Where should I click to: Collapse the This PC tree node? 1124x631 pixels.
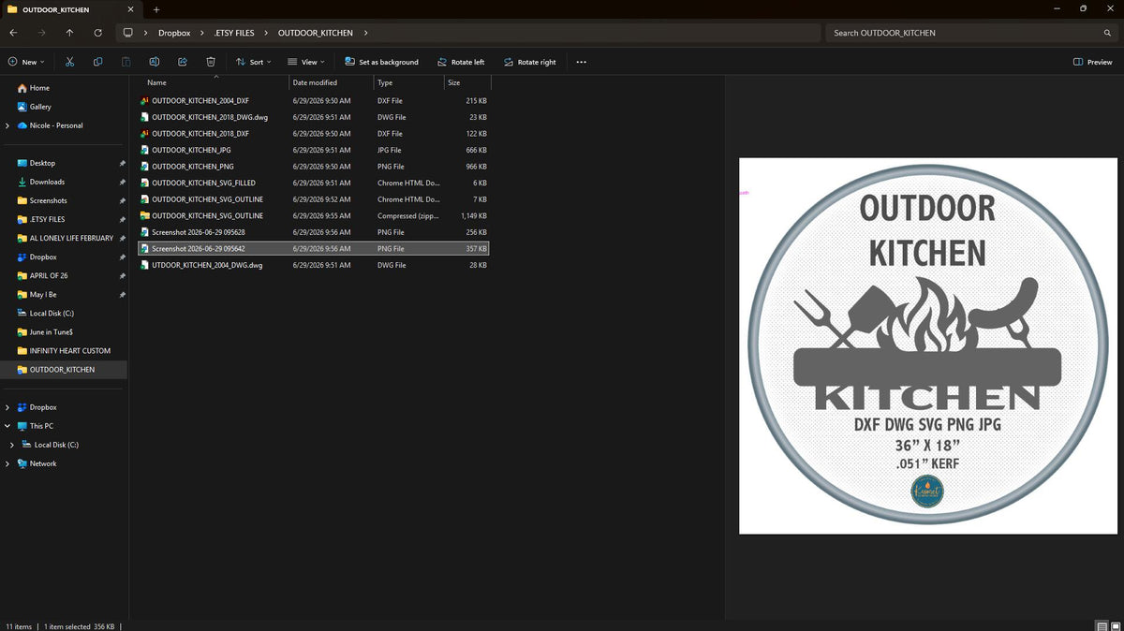tap(7, 426)
